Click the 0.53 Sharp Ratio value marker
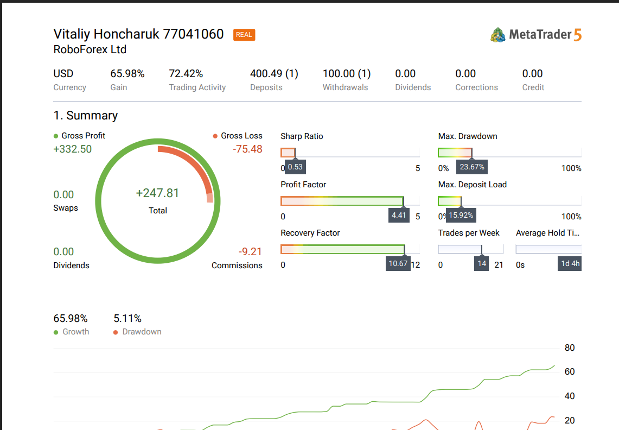The height and width of the screenshot is (430, 619). [295, 167]
